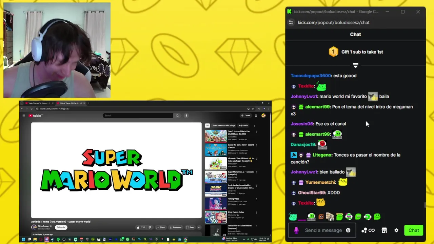The image size is (434, 244).
Task: Open Windows Start menu in taskbar
Action: (x=23, y=239)
